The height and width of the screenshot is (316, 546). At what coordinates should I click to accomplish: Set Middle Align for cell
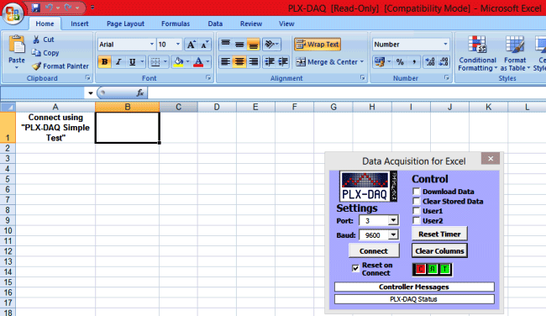tap(239, 45)
